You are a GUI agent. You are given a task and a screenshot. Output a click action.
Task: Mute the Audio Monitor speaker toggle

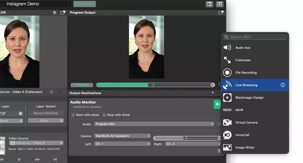(x=217, y=104)
